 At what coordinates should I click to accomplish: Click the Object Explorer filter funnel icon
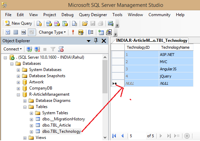coord(53,49)
